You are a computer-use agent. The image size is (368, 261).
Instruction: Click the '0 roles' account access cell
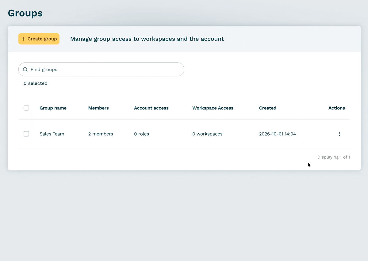pyautogui.click(x=141, y=134)
